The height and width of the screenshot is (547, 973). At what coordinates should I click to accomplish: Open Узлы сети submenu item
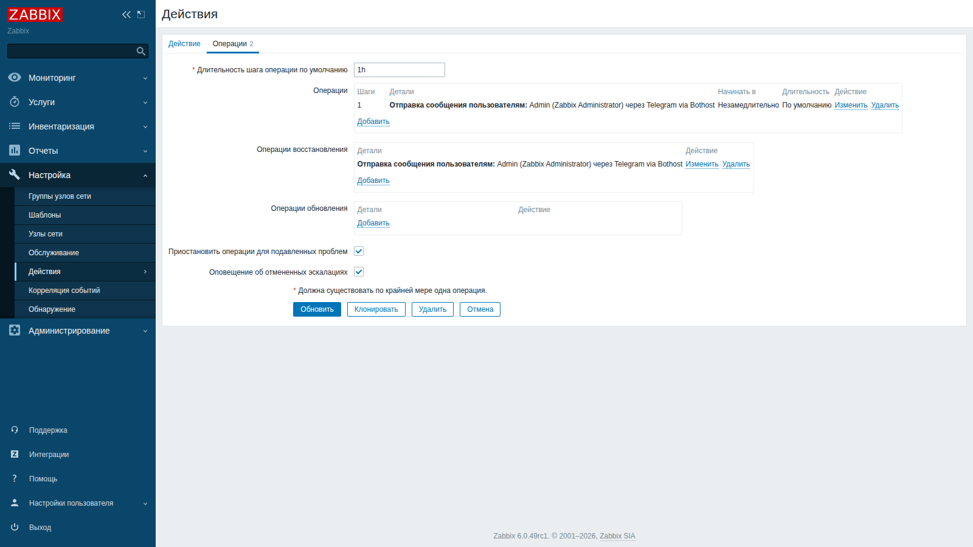tap(85, 234)
